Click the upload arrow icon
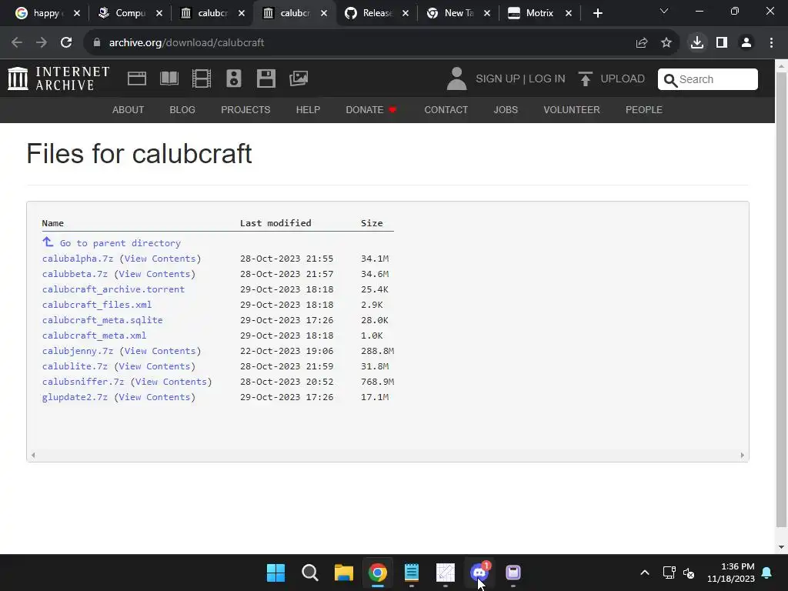The image size is (788, 591). click(x=585, y=79)
